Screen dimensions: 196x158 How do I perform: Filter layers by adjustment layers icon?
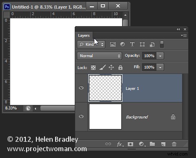122,44
